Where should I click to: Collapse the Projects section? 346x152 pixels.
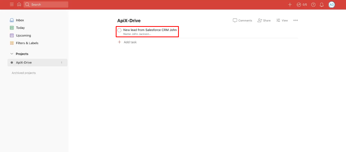click(12, 54)
